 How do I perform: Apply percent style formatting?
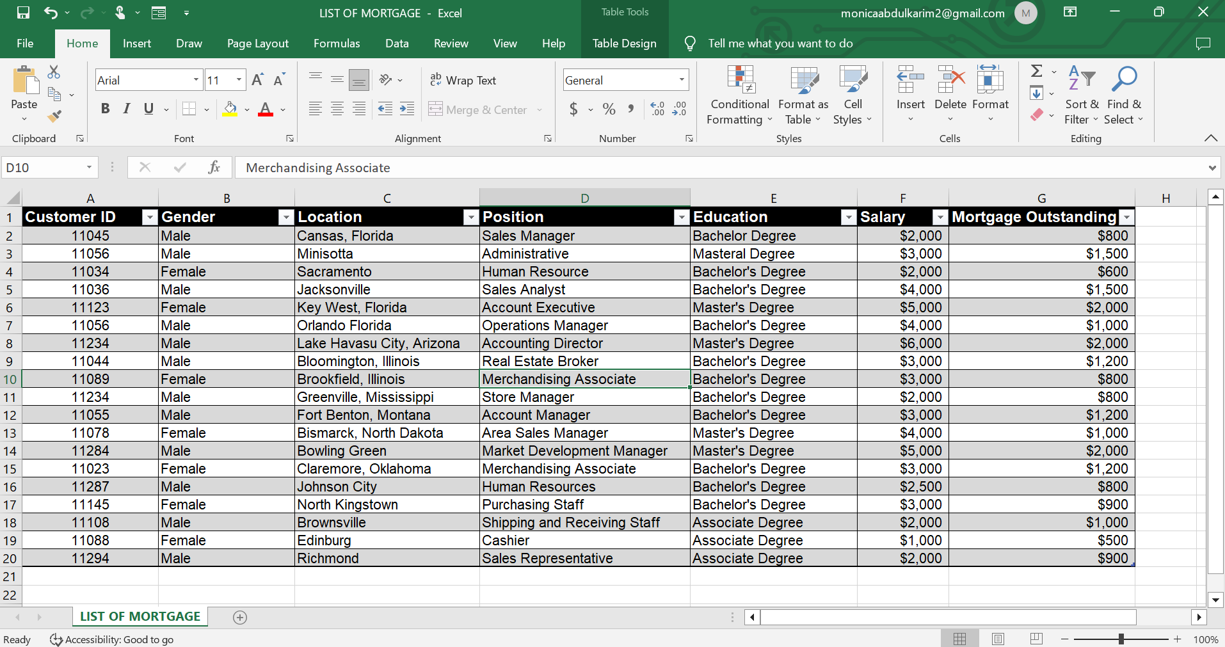[609, 109]
